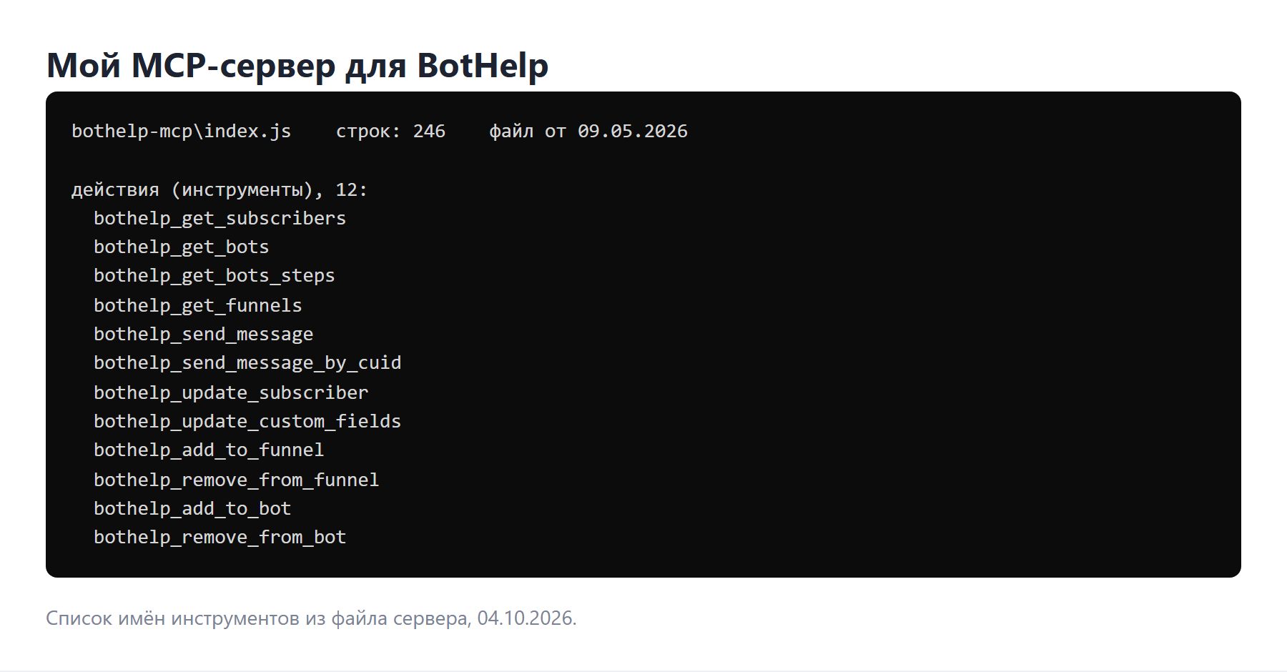This screenshot has width=1287, height=672.
Task: Select the bothelp_get_bots_steps entry
Action: click(214, 276)
